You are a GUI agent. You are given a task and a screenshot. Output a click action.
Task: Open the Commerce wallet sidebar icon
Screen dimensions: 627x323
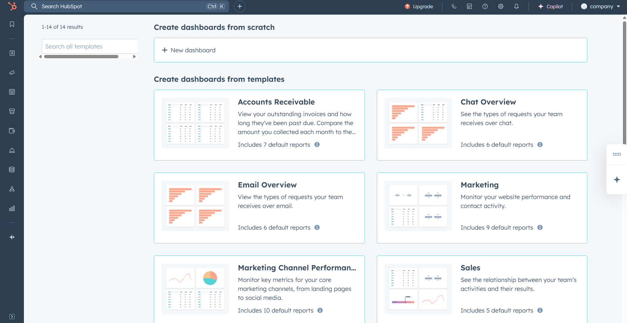[x=12, y=131]
